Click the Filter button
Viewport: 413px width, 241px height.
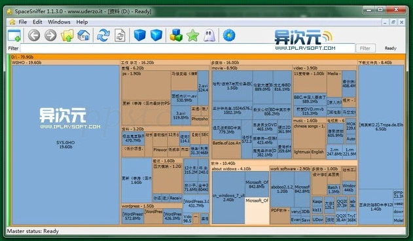365,48
